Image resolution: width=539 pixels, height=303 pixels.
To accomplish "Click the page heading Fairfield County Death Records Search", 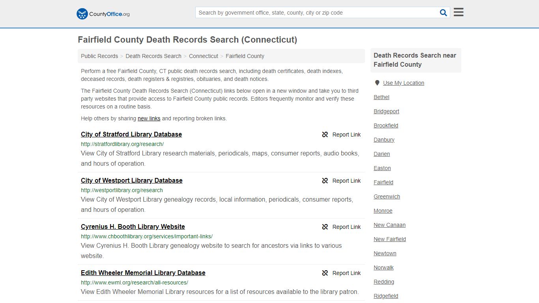I will [187, 40].
